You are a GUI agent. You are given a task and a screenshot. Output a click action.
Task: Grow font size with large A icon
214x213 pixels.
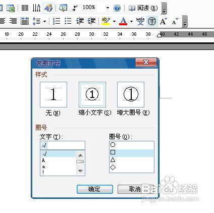pos(164,21)
